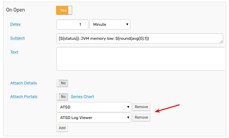This screenshot has width=229, height=138.
Task: Open the Series Chart link
Action: (x=82, y=97)
